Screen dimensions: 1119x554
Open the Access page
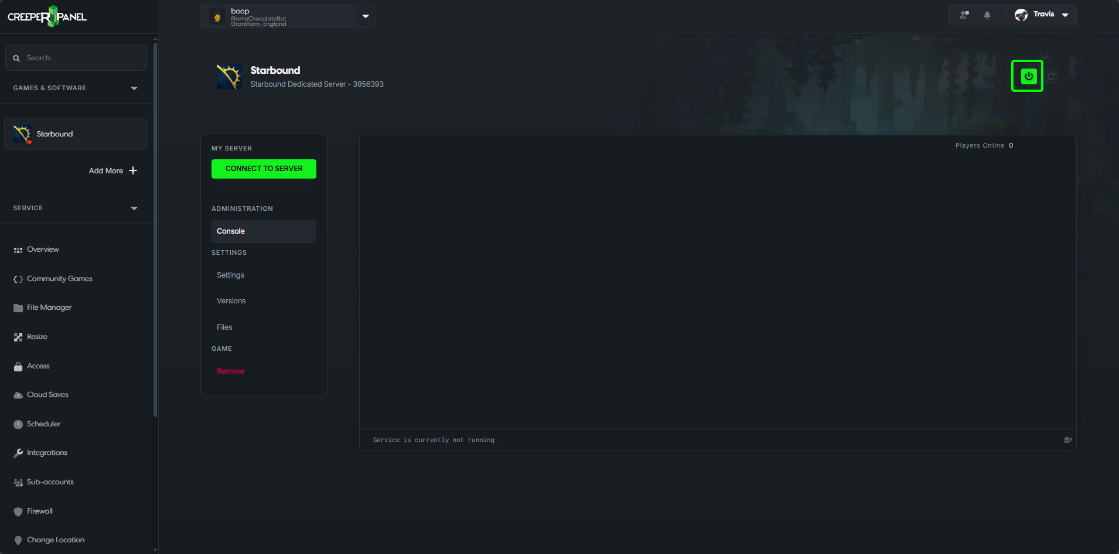(x=38, y=366)
